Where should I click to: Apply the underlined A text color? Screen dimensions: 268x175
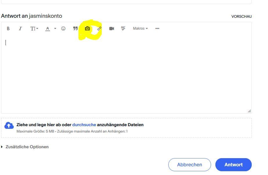click(x=48, y=28)
